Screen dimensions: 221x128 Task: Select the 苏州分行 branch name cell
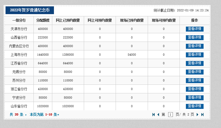(19, 80)
